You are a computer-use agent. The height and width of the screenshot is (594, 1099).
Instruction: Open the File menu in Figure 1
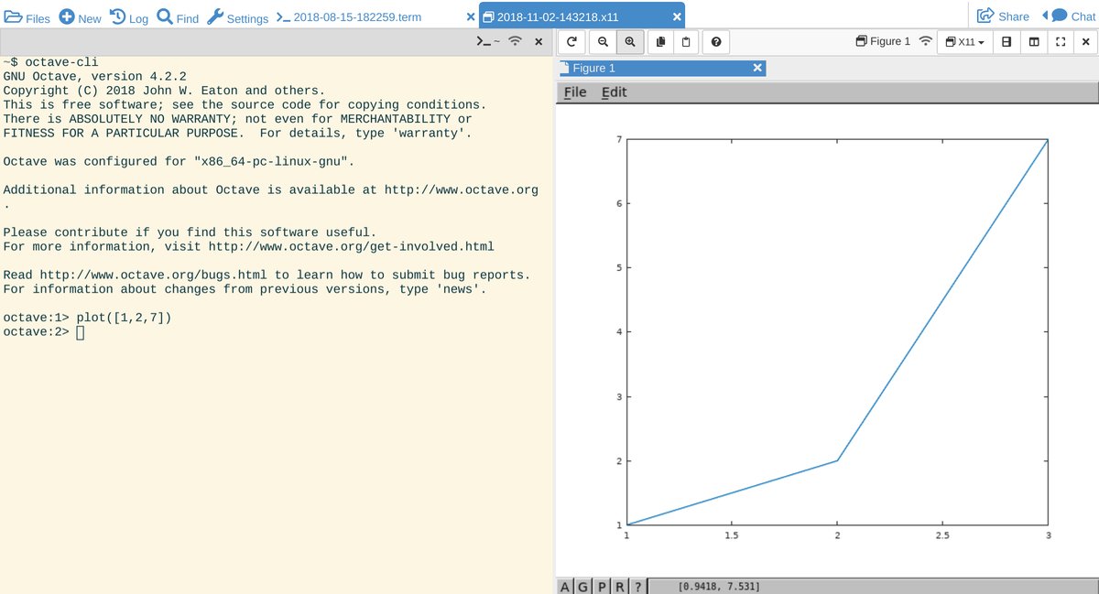tap(575, 92)
